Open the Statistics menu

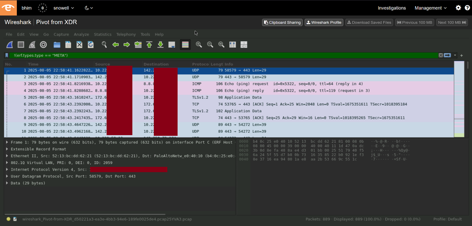103,34
